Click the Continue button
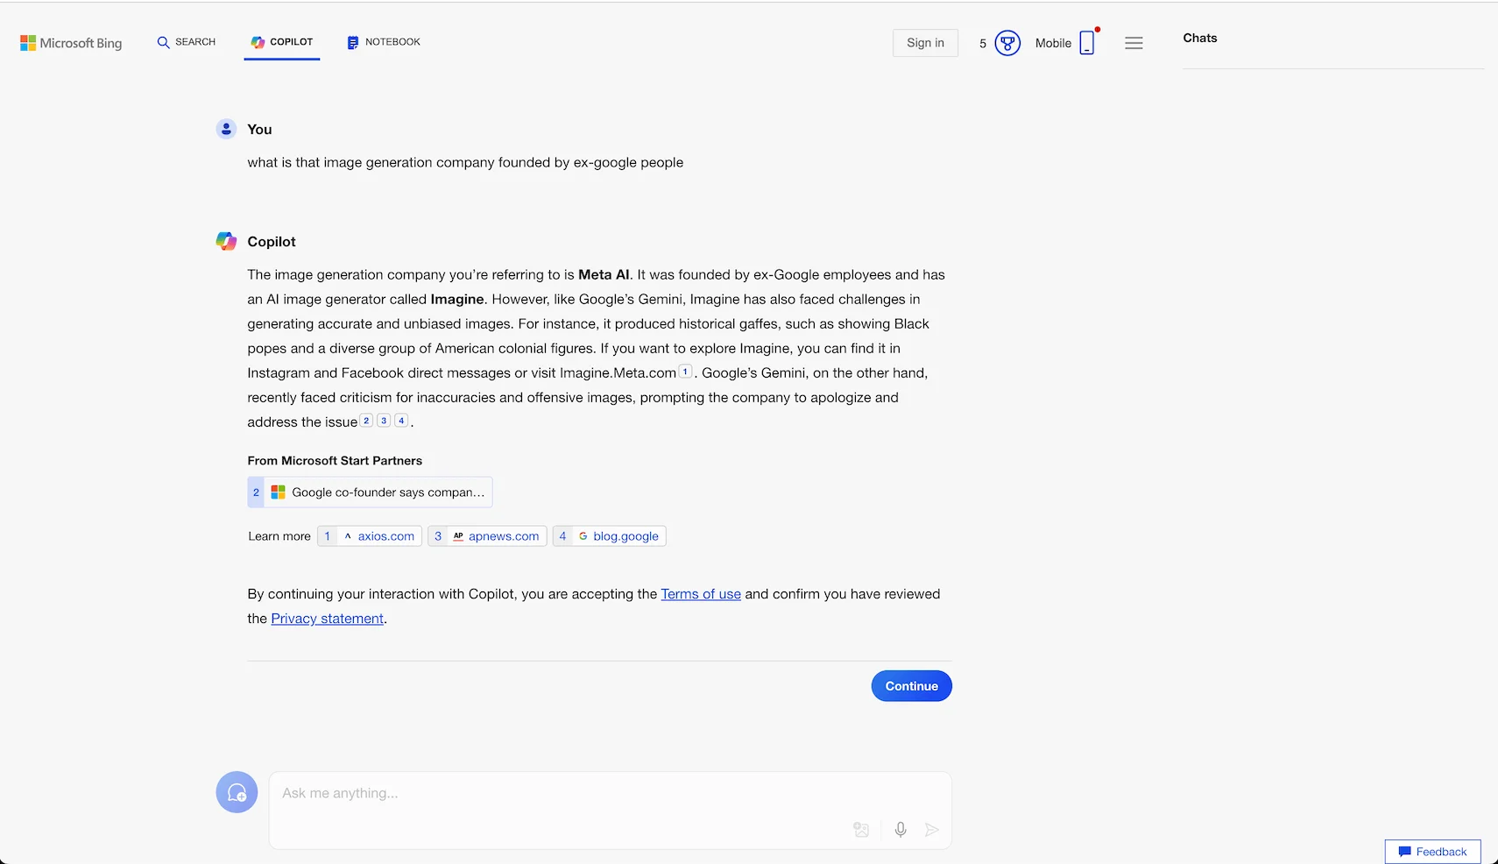This screenshot has height=864, width=1498. point(911,685)
